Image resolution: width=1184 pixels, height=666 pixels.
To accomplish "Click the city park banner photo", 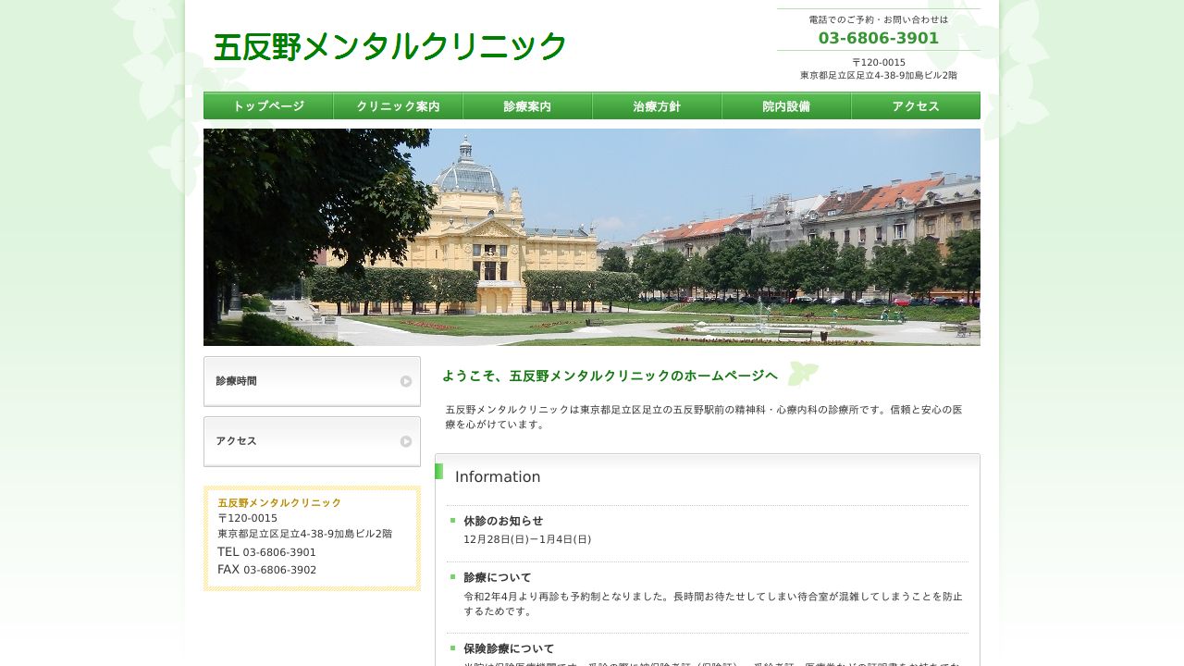I will pyautogui.click(x=592, y=237).
